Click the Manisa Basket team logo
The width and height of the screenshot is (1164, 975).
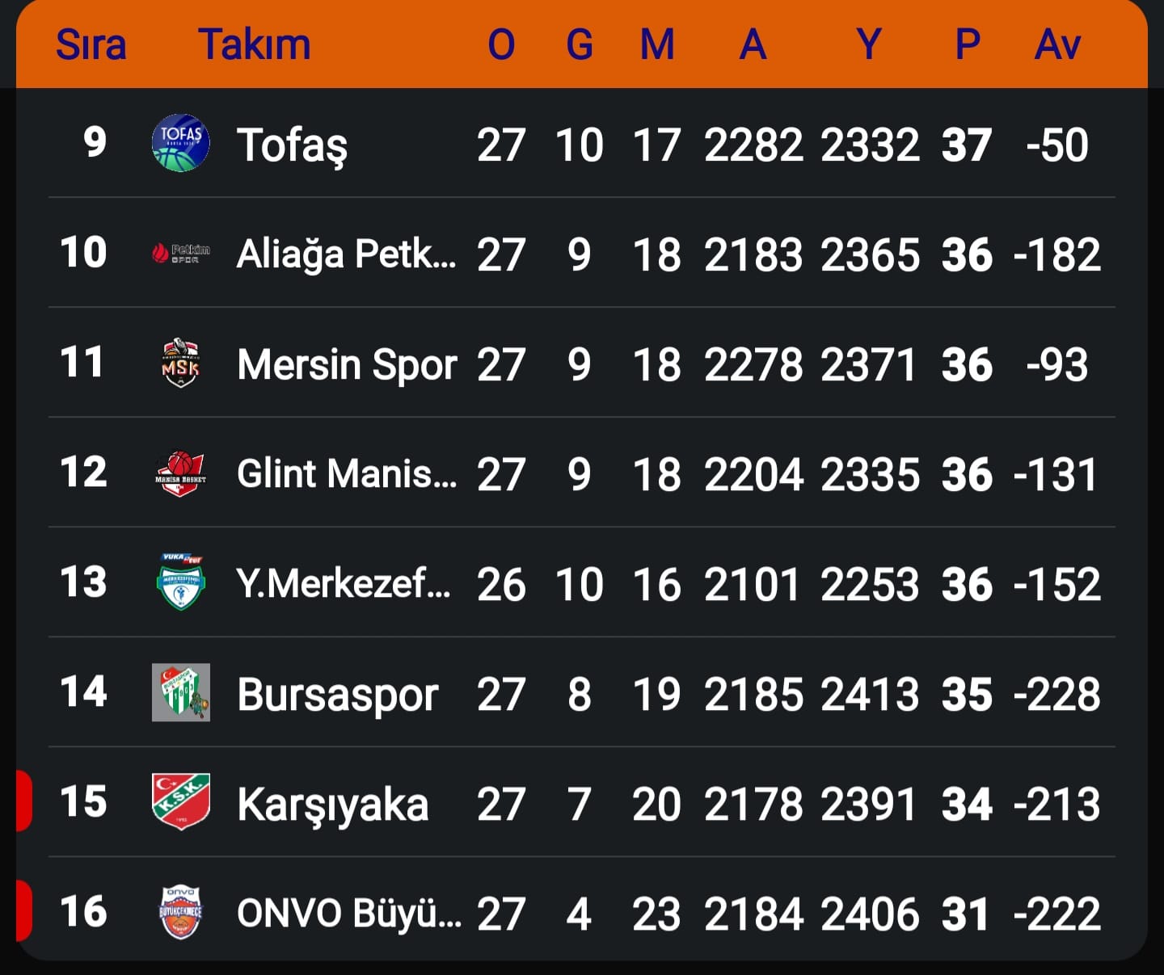[181, 473]
